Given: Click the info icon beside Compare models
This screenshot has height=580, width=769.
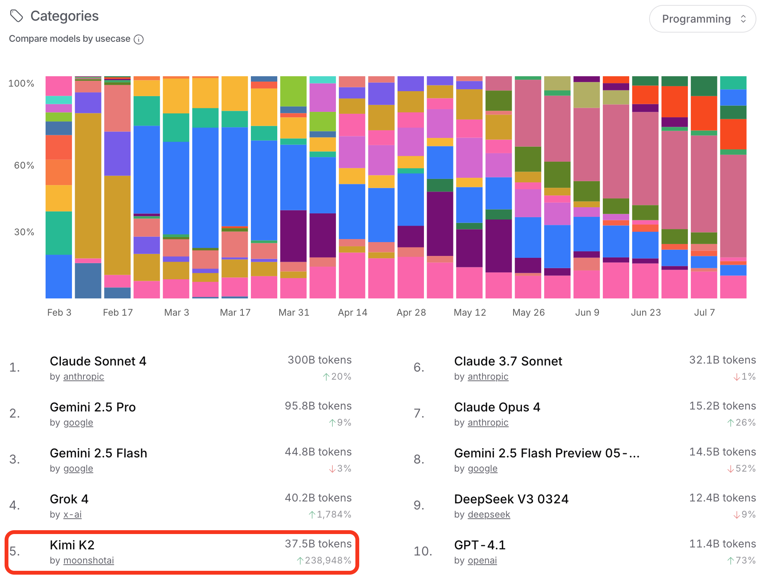Looking at the screenshot, I should click(x=139, y=39).
